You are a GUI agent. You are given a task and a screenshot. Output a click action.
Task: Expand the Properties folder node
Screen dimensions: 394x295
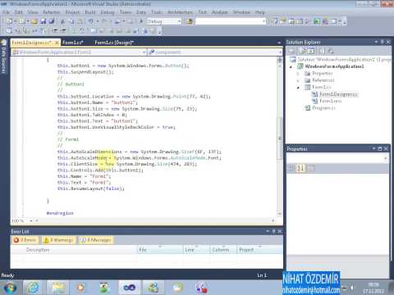[x=298, y=74]
